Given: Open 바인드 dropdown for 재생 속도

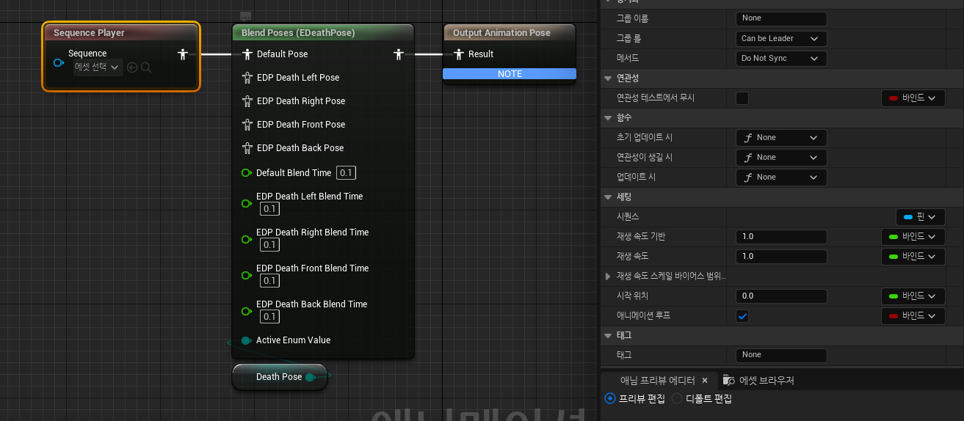Looking at the screenshot, I should (x=913, y=256).
